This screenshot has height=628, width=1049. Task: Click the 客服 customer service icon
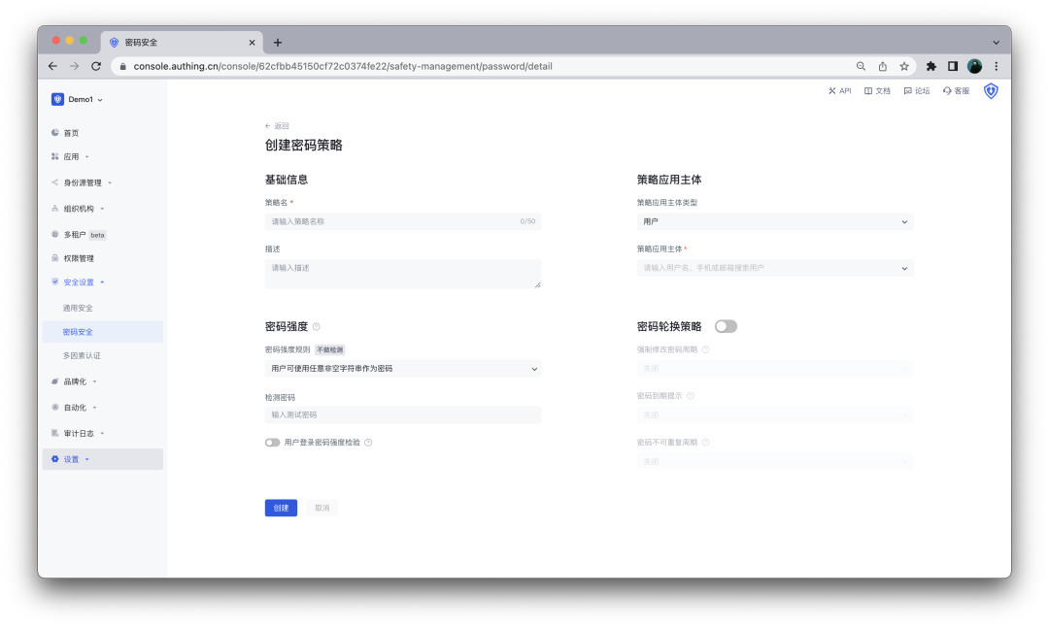[953, 90]
